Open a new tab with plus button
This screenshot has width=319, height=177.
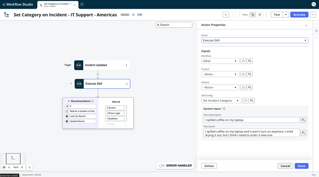point(81,4)
